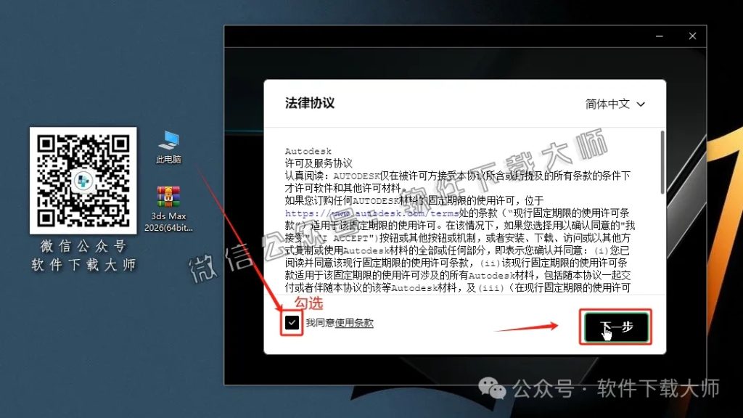Click the chevron beside 简体中文

[641, 104]
